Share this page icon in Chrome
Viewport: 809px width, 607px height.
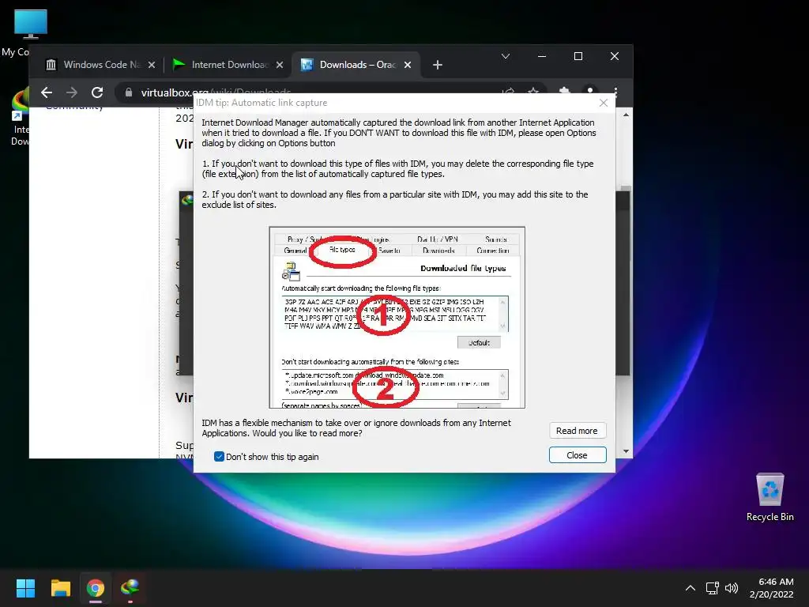508,92
